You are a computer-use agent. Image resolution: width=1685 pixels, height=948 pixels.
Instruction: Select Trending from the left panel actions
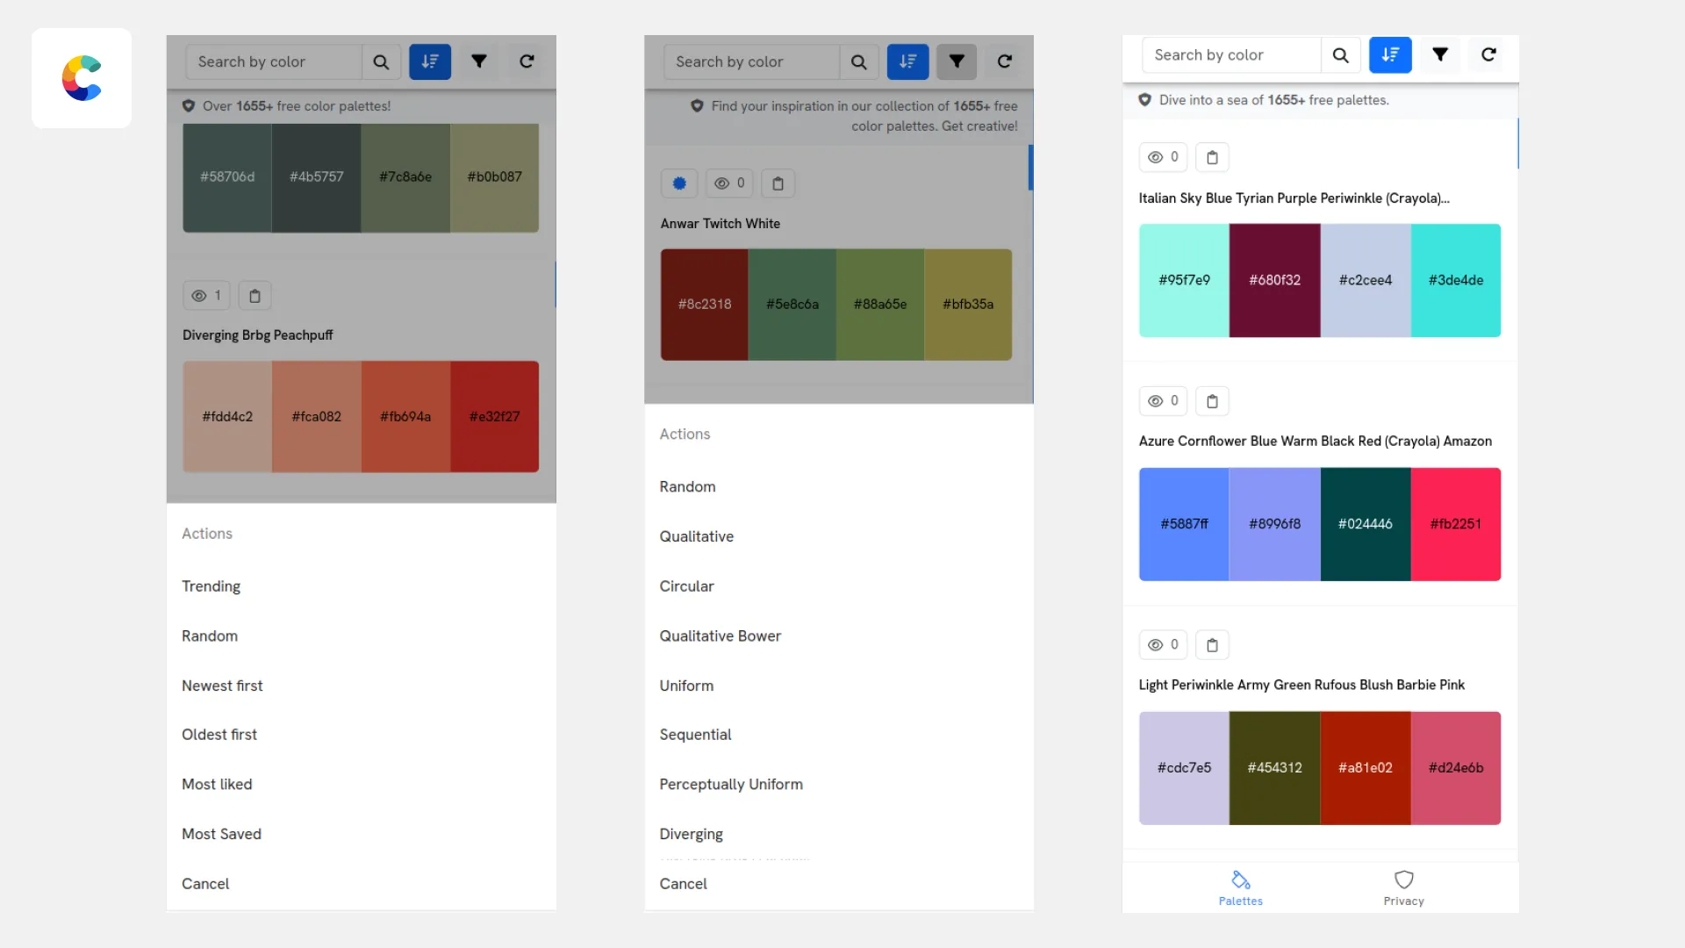(212, 585)
